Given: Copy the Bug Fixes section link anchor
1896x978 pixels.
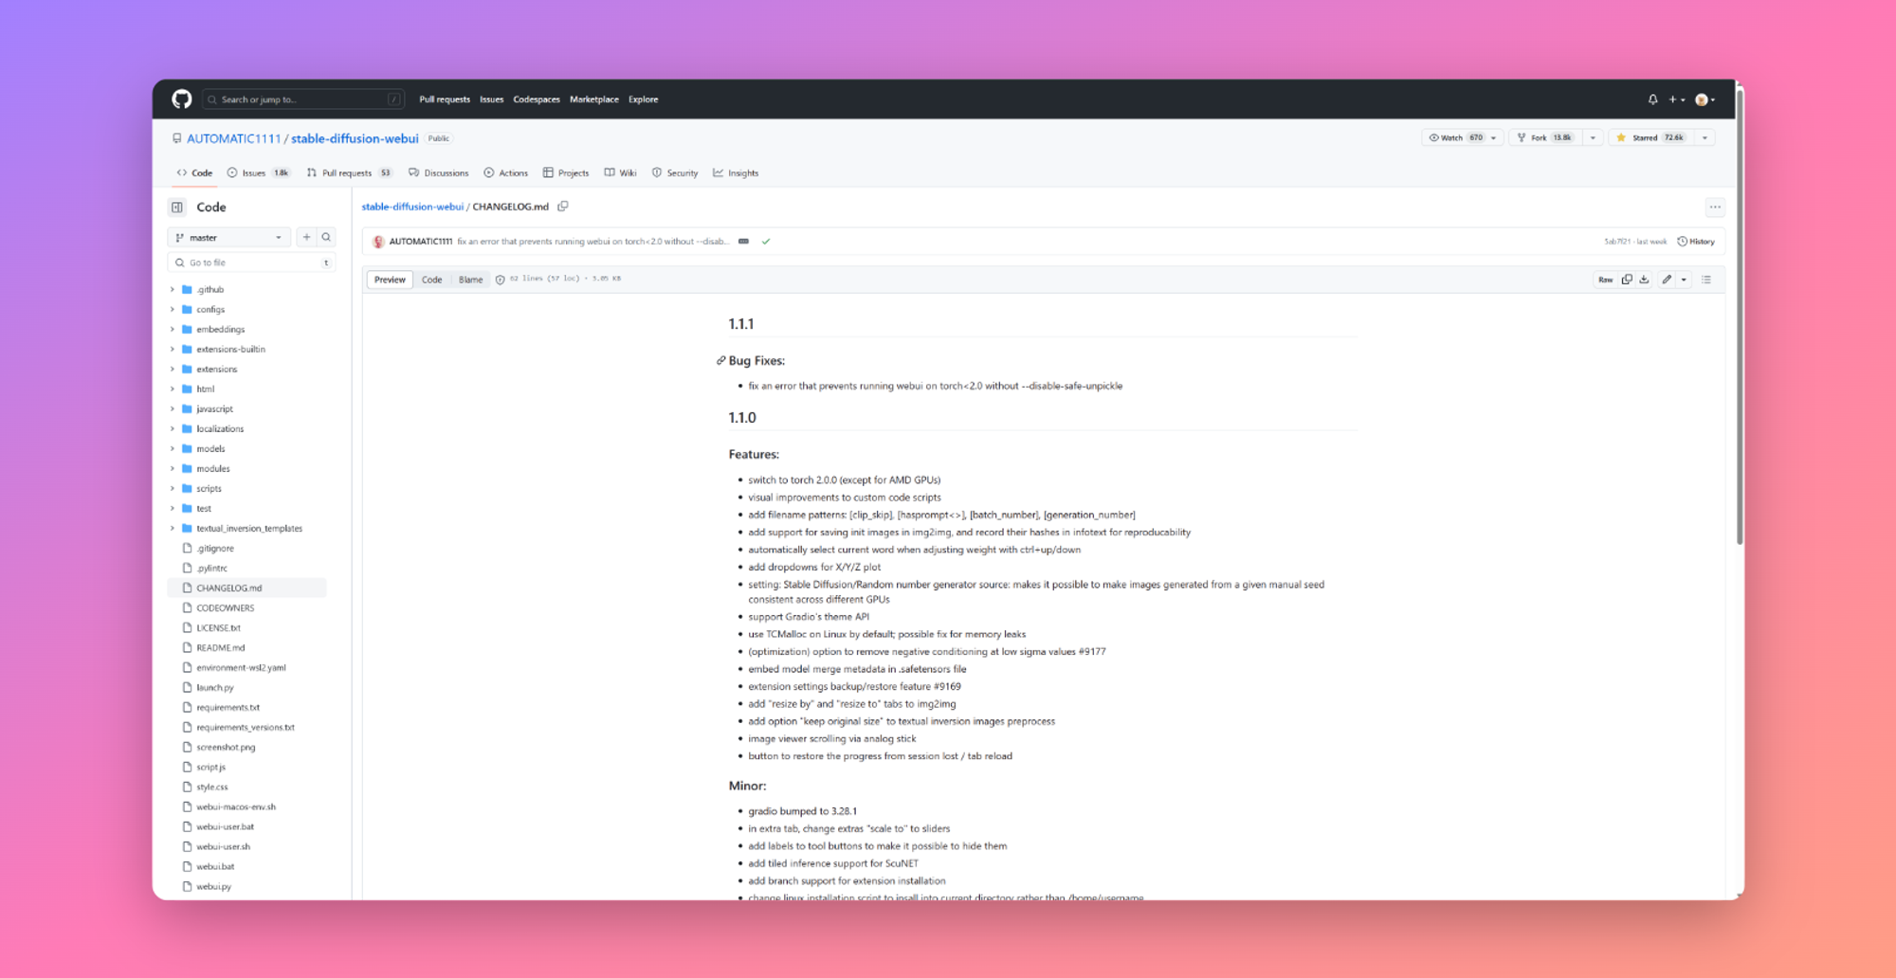Looking at the screenshot, I should (720, 361).
